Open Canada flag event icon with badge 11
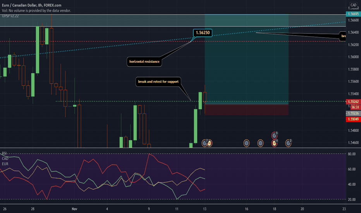Viewport: 361px width, 213px height. [274, 143]
